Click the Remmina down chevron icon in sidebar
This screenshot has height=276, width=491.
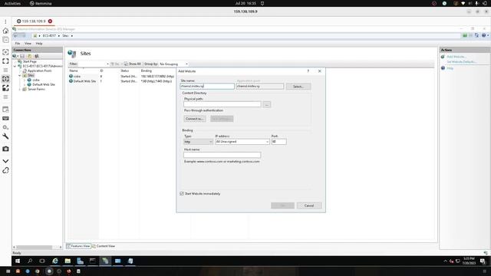point(5,161)
